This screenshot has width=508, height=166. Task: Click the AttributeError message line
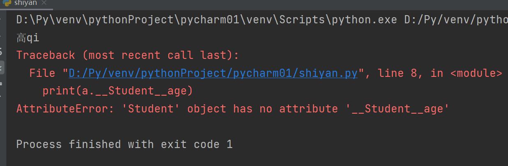[x=233, y=109]
